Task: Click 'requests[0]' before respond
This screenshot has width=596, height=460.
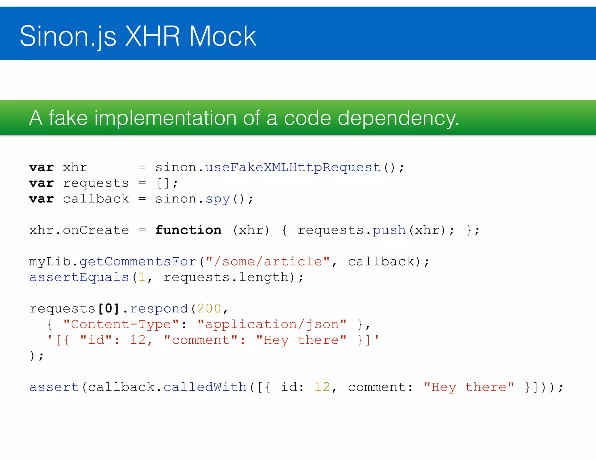Action: pos(74,309)
